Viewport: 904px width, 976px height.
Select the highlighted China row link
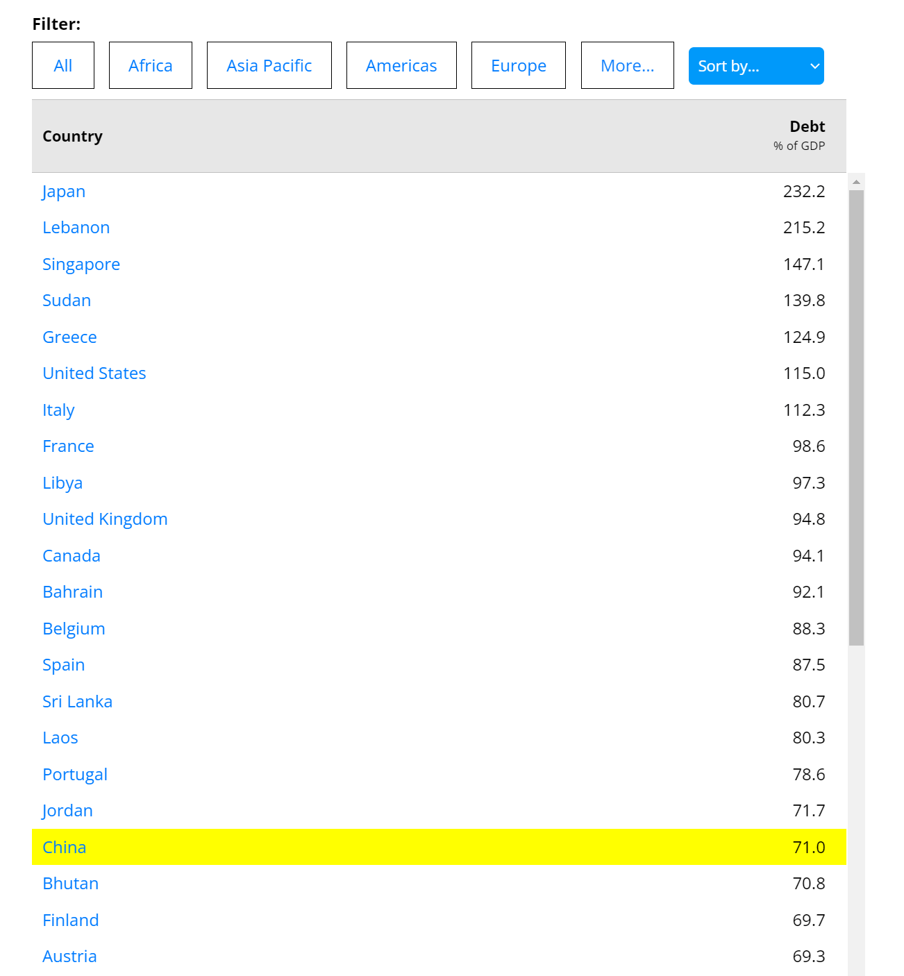click(65, 848)
